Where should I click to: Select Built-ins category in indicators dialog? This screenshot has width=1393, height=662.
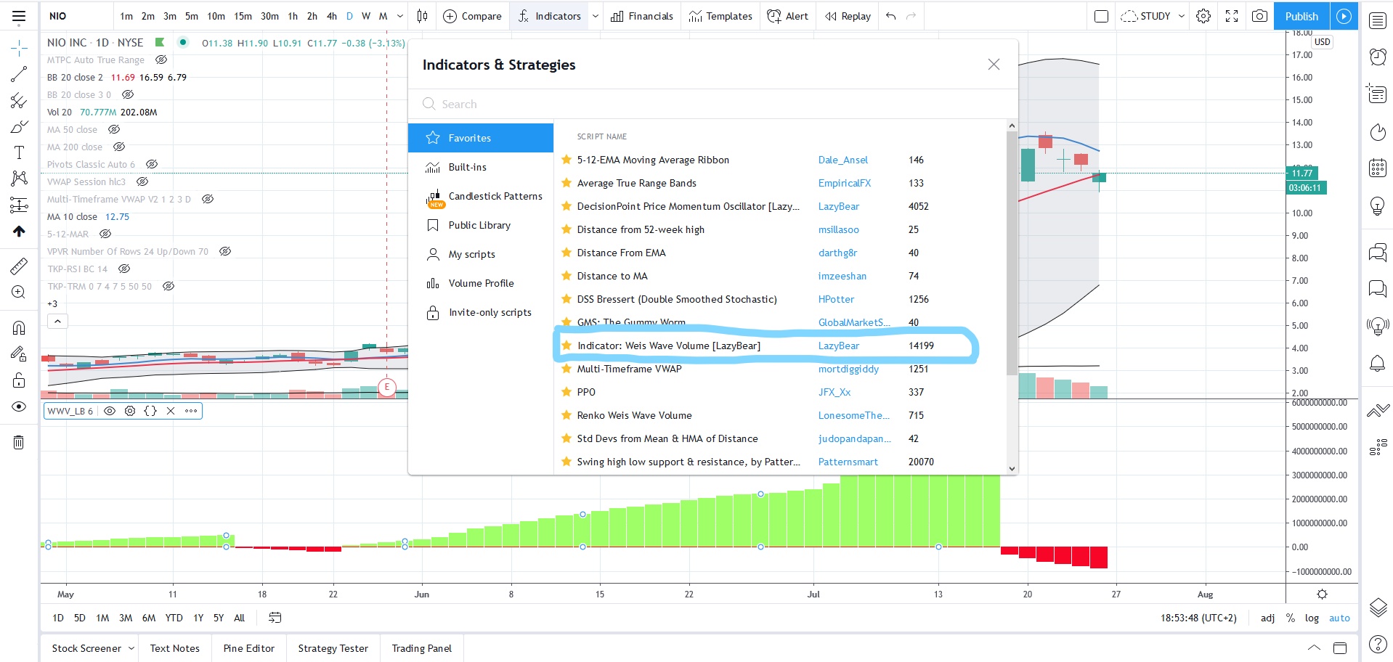tap(467, 167)
